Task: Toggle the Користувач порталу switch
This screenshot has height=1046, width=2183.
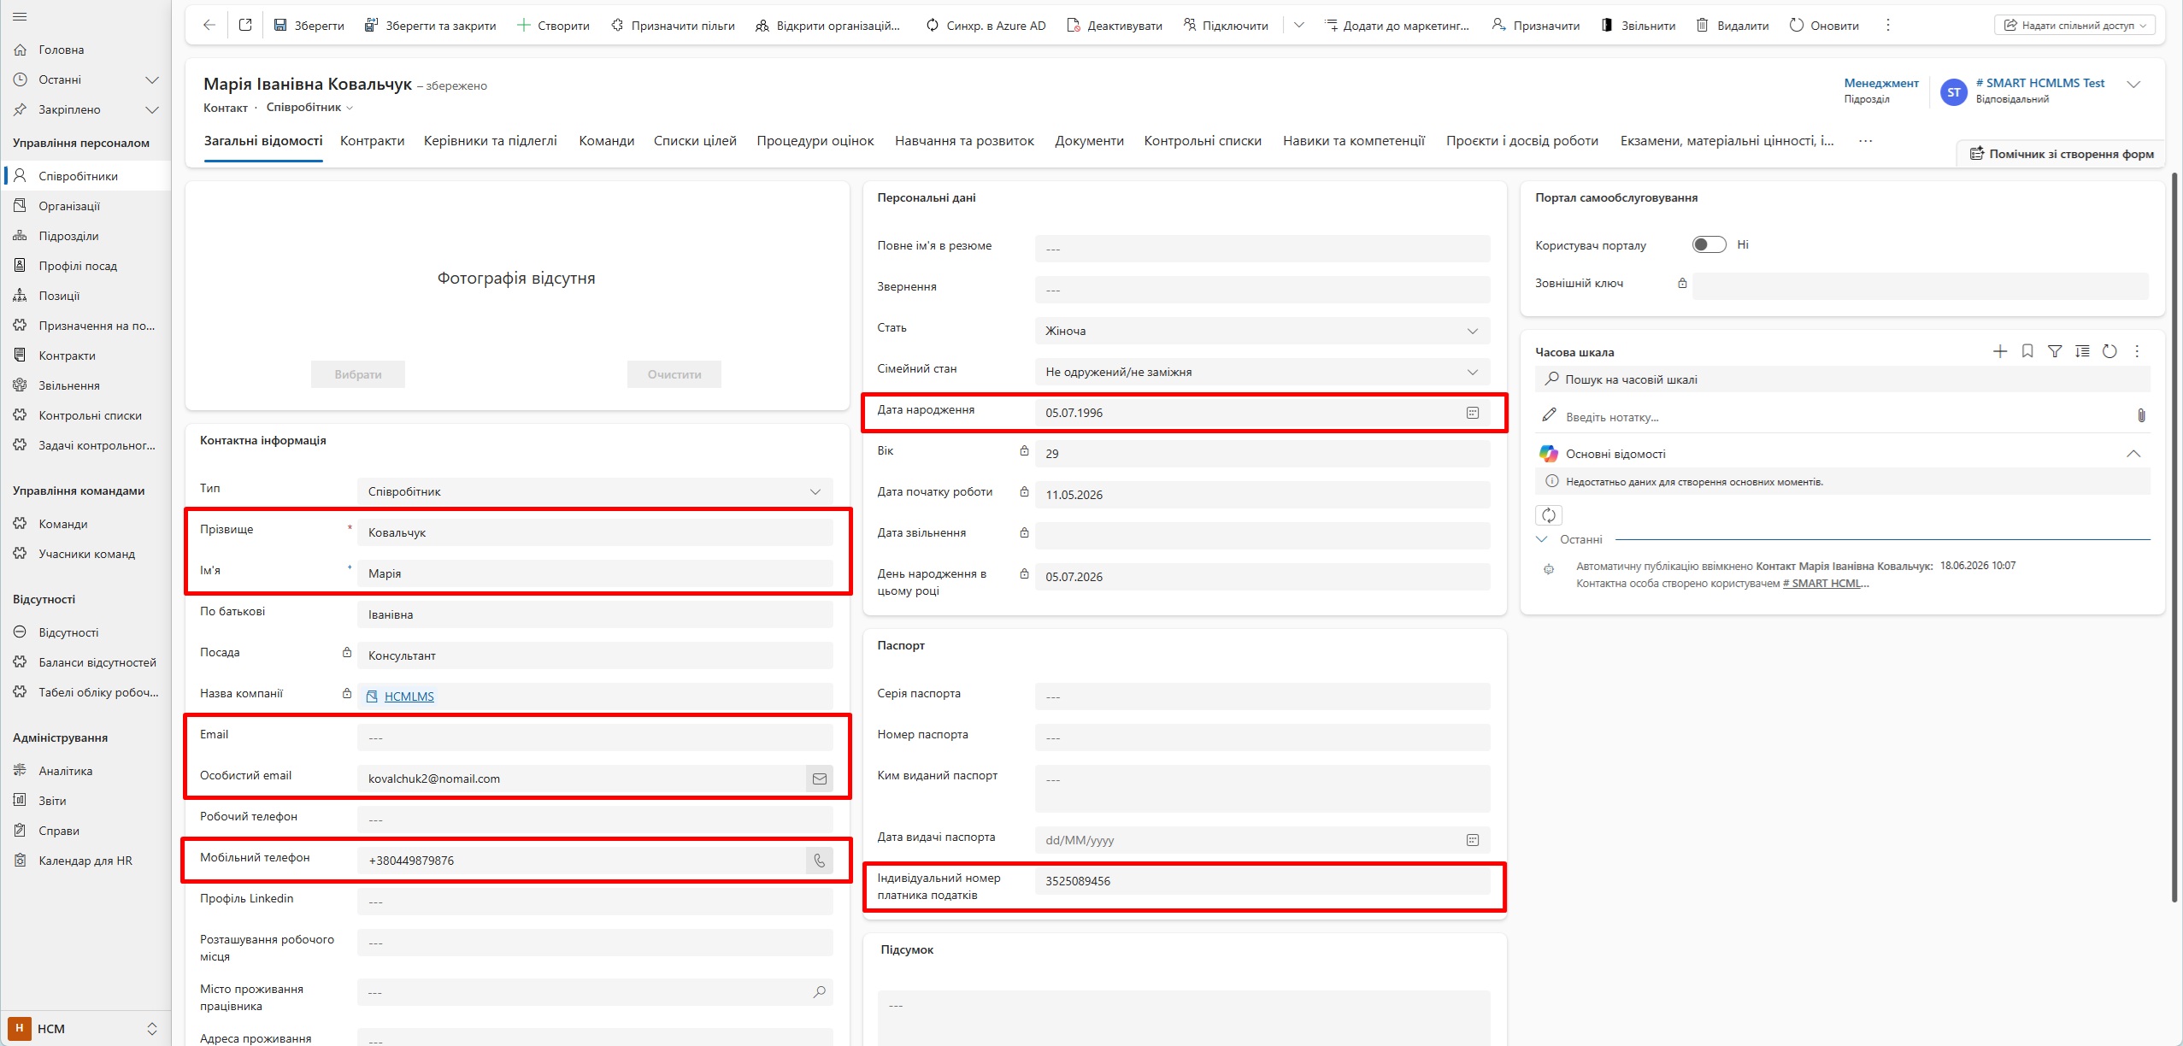Action: tap(1709, 244)
